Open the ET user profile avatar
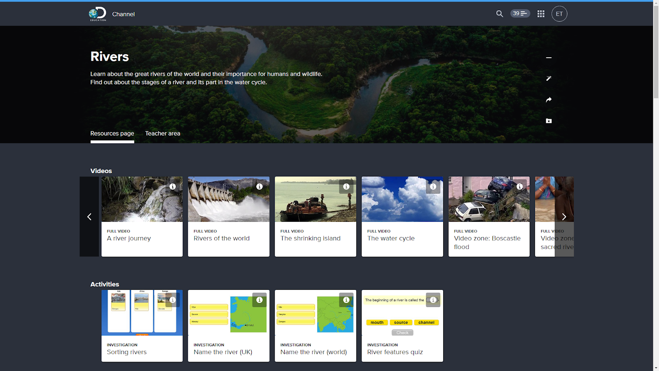This screenshot has height=371, width=659. pyautogui.click(x=559, y=14)
